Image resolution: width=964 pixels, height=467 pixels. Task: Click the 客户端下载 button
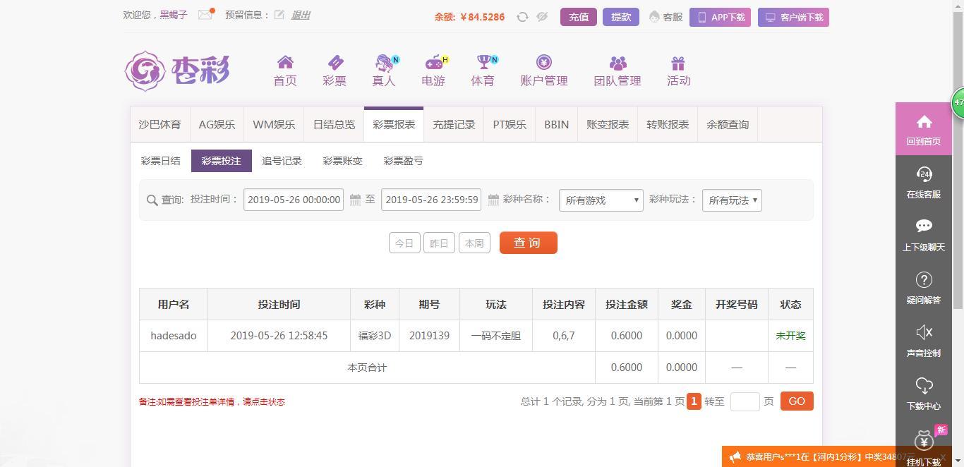[793, 17]
